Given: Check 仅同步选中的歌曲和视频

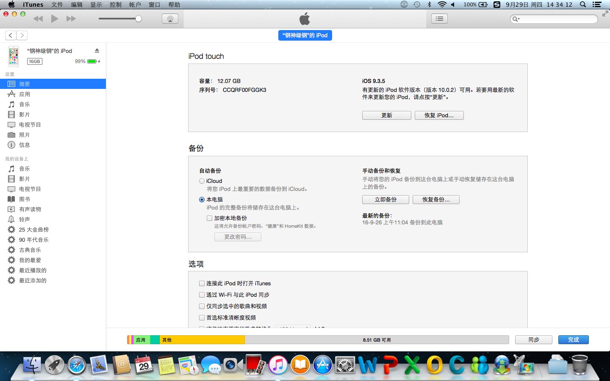Looking at the screenshot, I should pyautogui.click(x=202, y=306).
